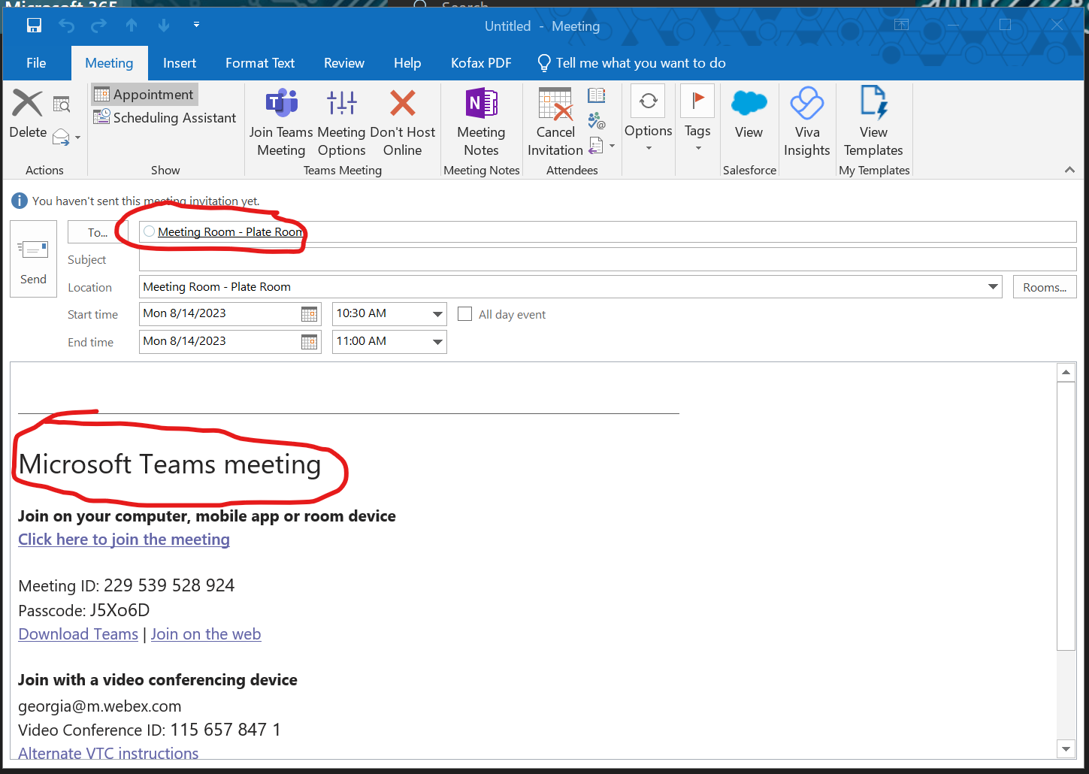Screen dimensions: 1089x774
Task: Expand the 11:00 AM end time dropdown
Action: click(x=437, y=342)
